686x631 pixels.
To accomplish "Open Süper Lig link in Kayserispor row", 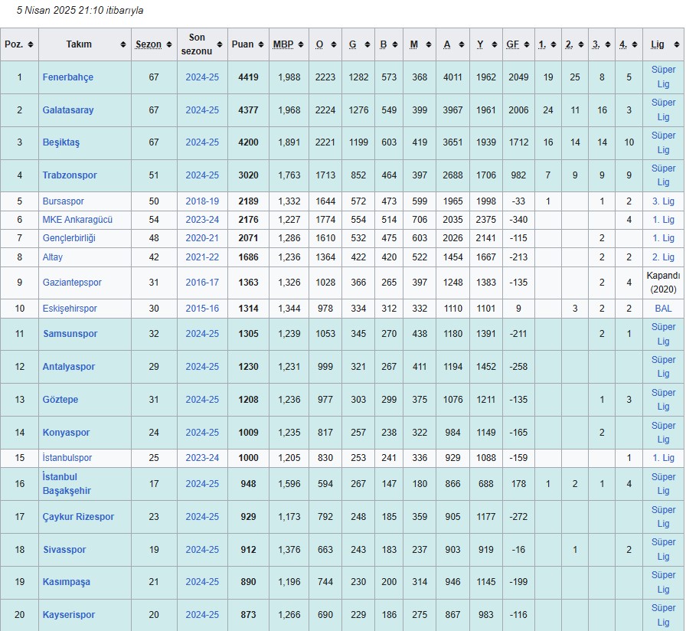I will coord(663,615).
